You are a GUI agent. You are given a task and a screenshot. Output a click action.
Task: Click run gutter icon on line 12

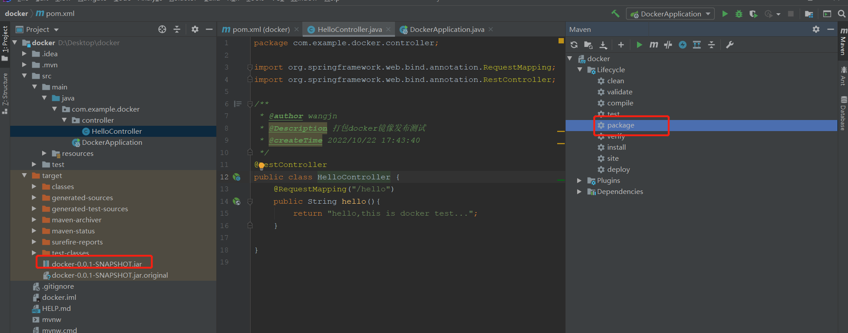[237, 177]
